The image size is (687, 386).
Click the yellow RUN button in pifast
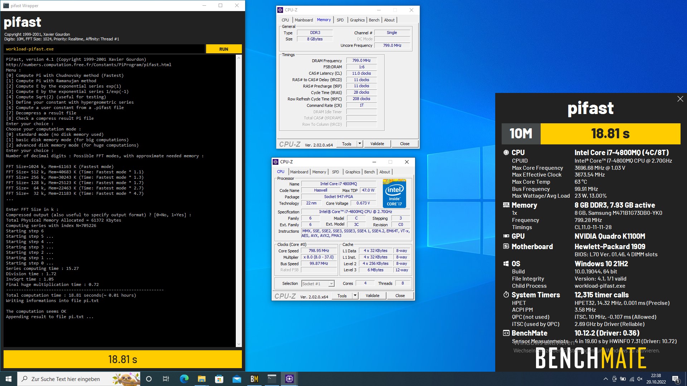click(x=224, y=49)
